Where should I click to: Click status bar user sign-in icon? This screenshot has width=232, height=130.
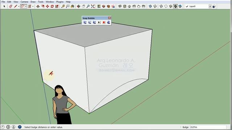[14, 127]
